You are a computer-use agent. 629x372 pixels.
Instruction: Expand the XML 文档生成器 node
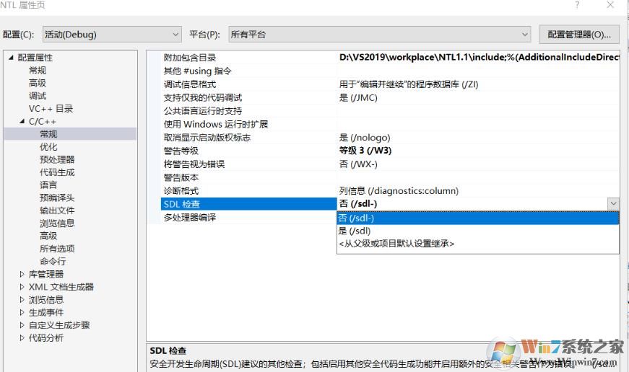(x=22, y=287)
